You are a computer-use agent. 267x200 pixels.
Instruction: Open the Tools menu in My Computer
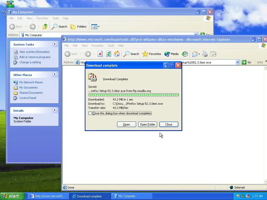[x=55, y=18]
